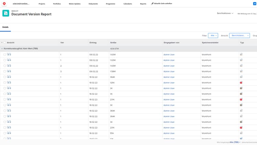Click the document preview icon in first row
This screenshot has width=257, height=145.
9,54
